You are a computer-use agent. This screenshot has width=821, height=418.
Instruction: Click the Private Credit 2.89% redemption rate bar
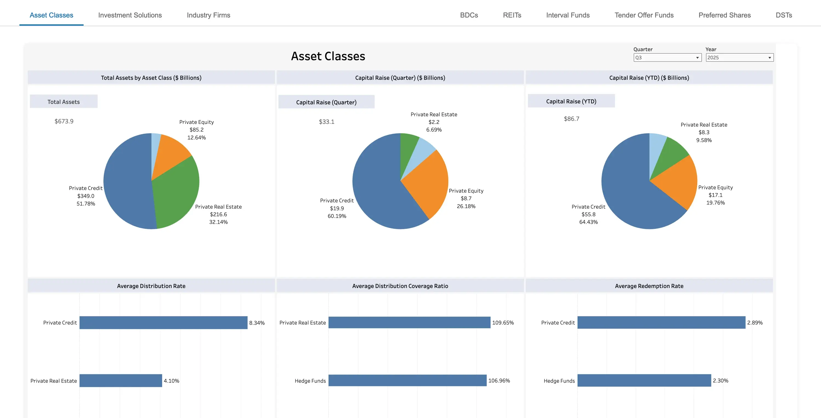click(x=661, y=322)
